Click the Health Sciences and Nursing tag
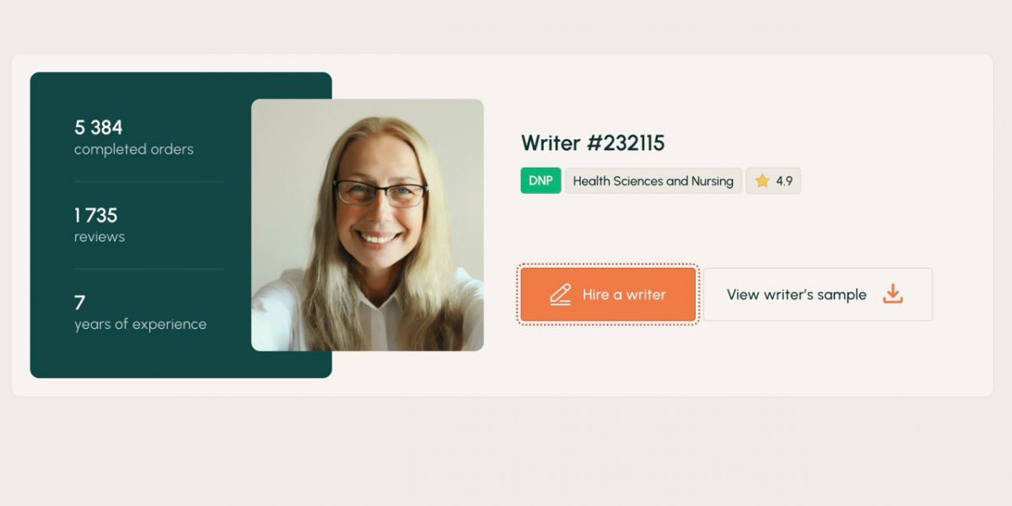Viewport: 1012px width, 506px height. pyautogui.click(x=654, y=180)
